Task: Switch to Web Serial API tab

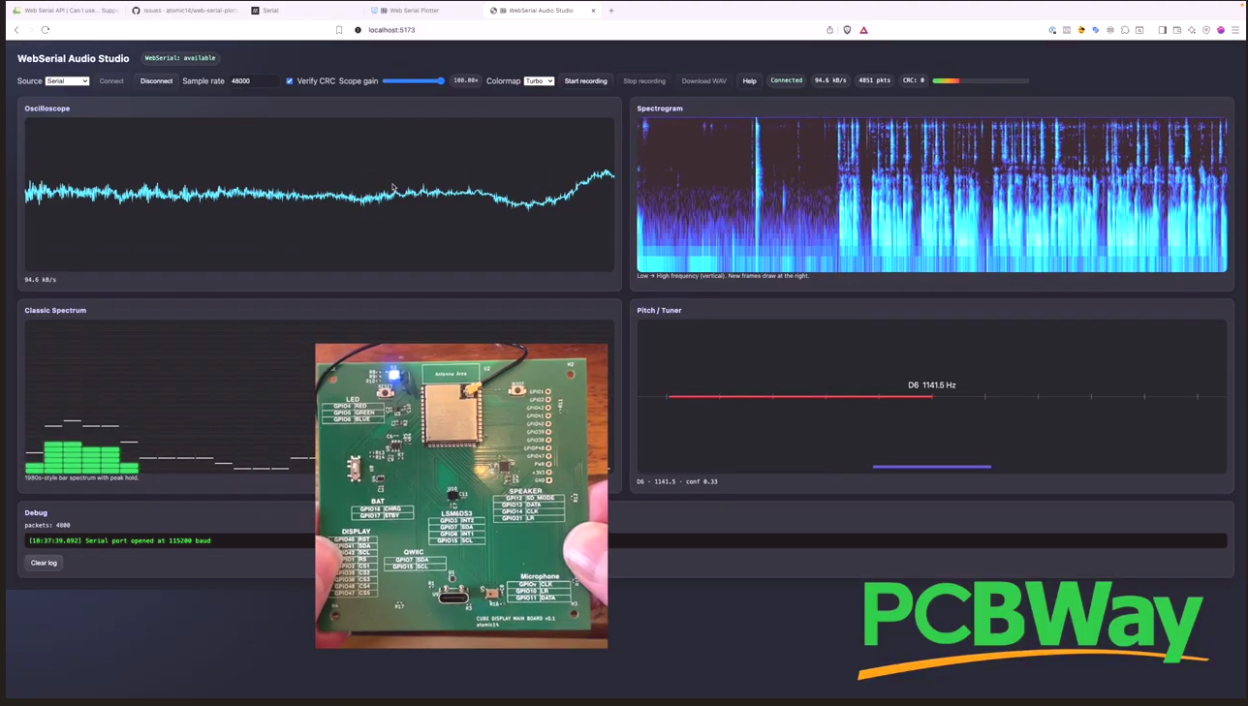Action: tap(66, 11)
